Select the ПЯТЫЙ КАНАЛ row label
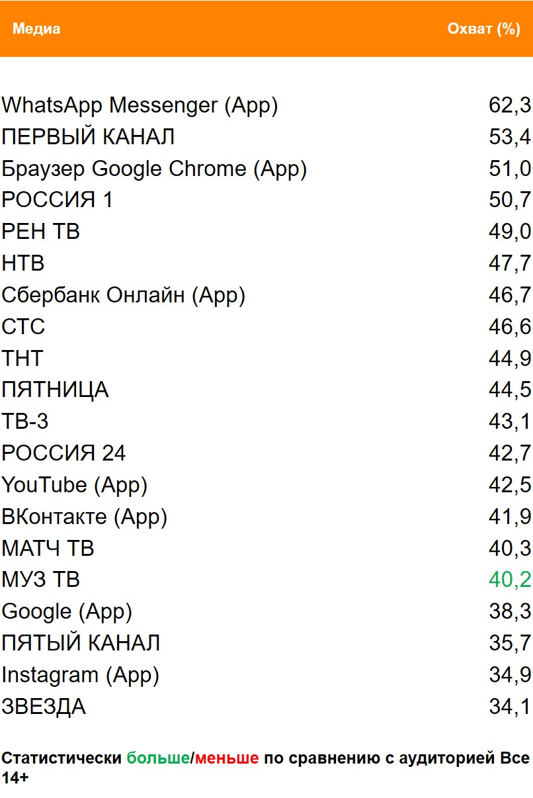Screen dimensions: 533x798 tap(81, 643)
